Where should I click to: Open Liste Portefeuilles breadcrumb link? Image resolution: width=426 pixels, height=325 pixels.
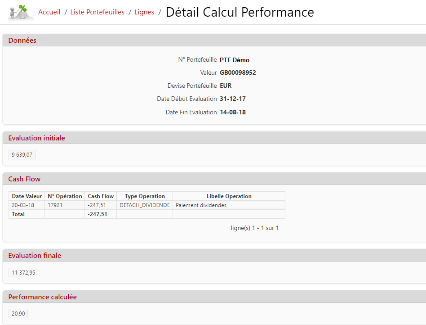[97, 12]
